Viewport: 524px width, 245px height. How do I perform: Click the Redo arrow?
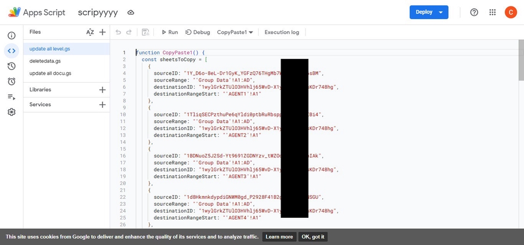coord(129,32)
